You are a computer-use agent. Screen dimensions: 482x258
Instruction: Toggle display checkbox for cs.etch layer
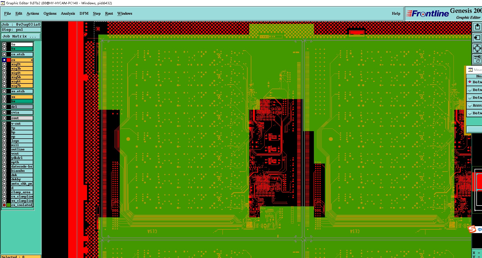point(4,54)
